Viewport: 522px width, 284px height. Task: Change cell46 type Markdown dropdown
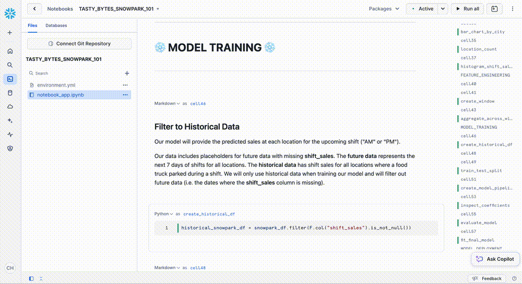(x=167, y=103)
